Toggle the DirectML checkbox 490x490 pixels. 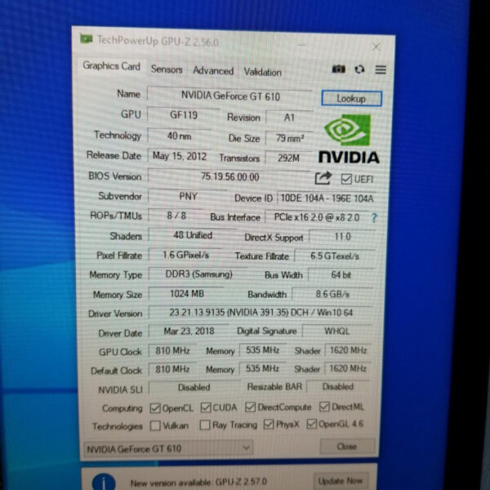click(x=324, y=406)
